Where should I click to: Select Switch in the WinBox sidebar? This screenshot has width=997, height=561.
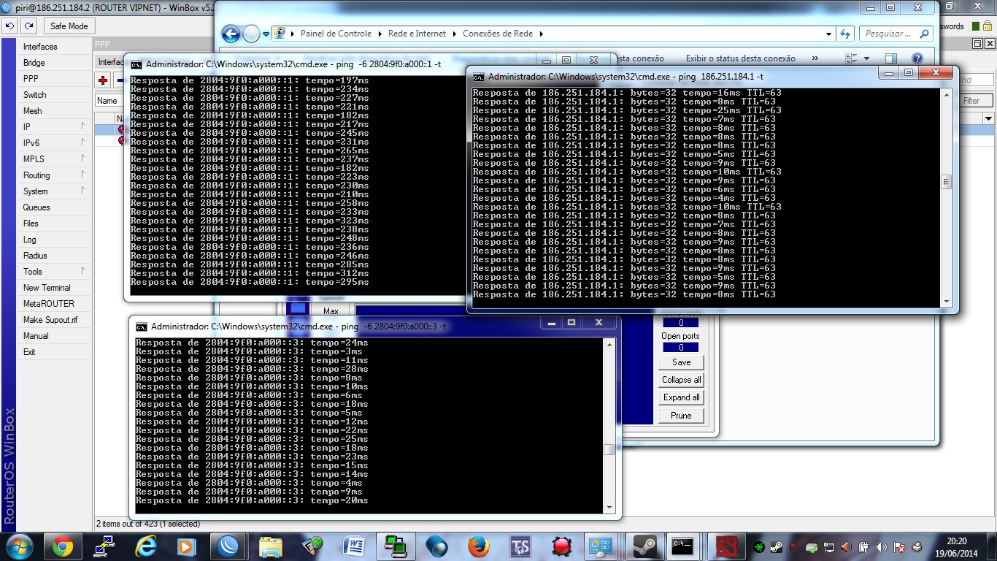click(34, 95)
